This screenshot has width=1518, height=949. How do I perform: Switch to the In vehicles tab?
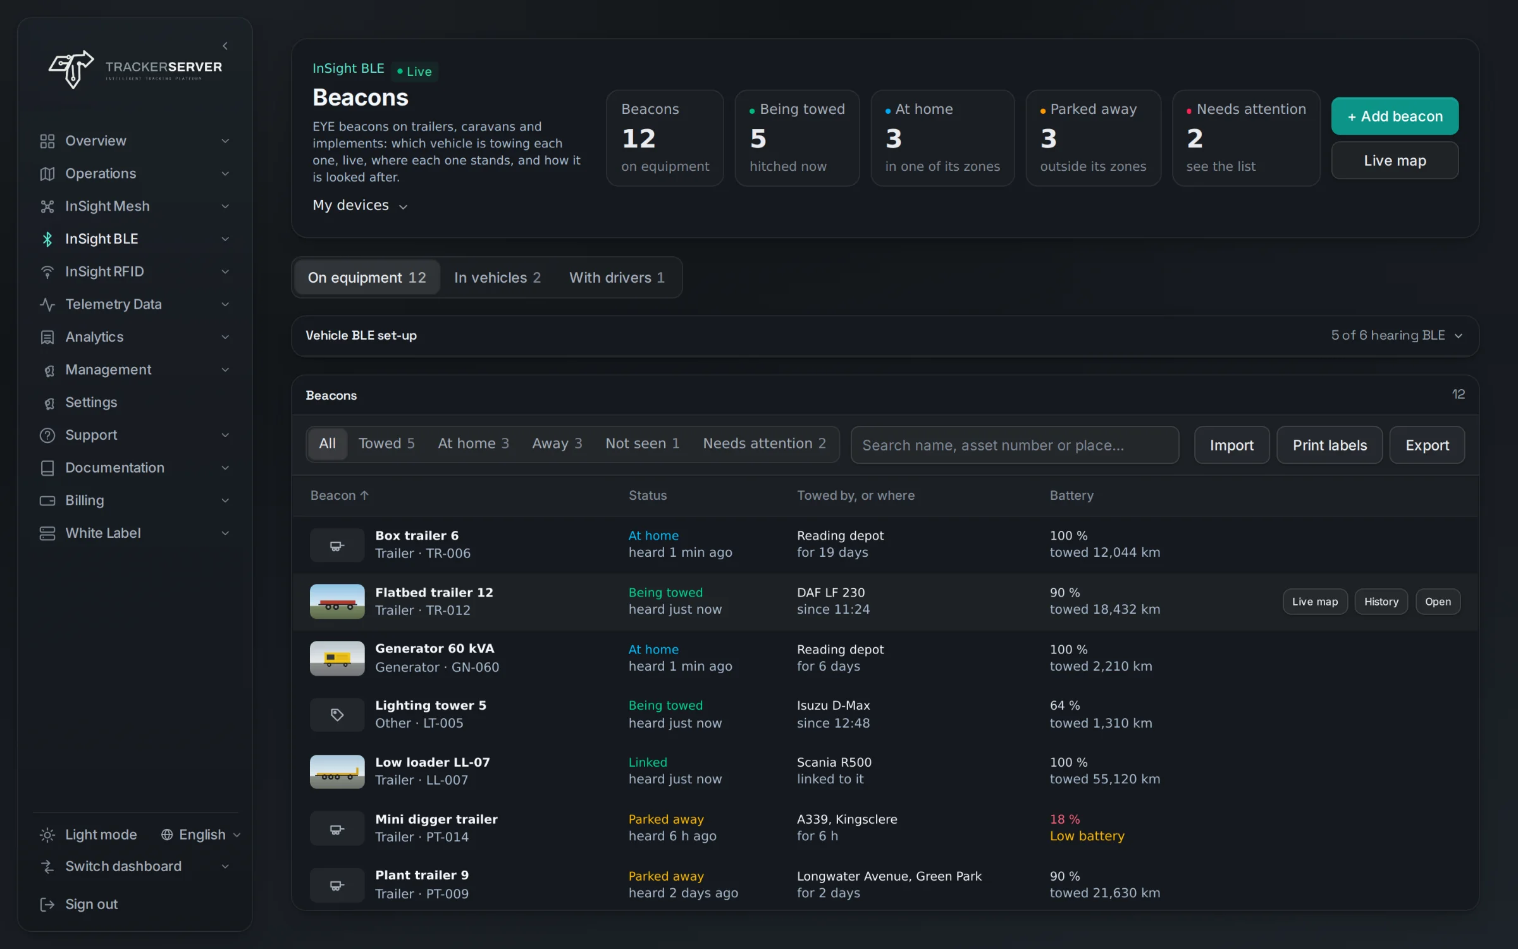[497, 277]
